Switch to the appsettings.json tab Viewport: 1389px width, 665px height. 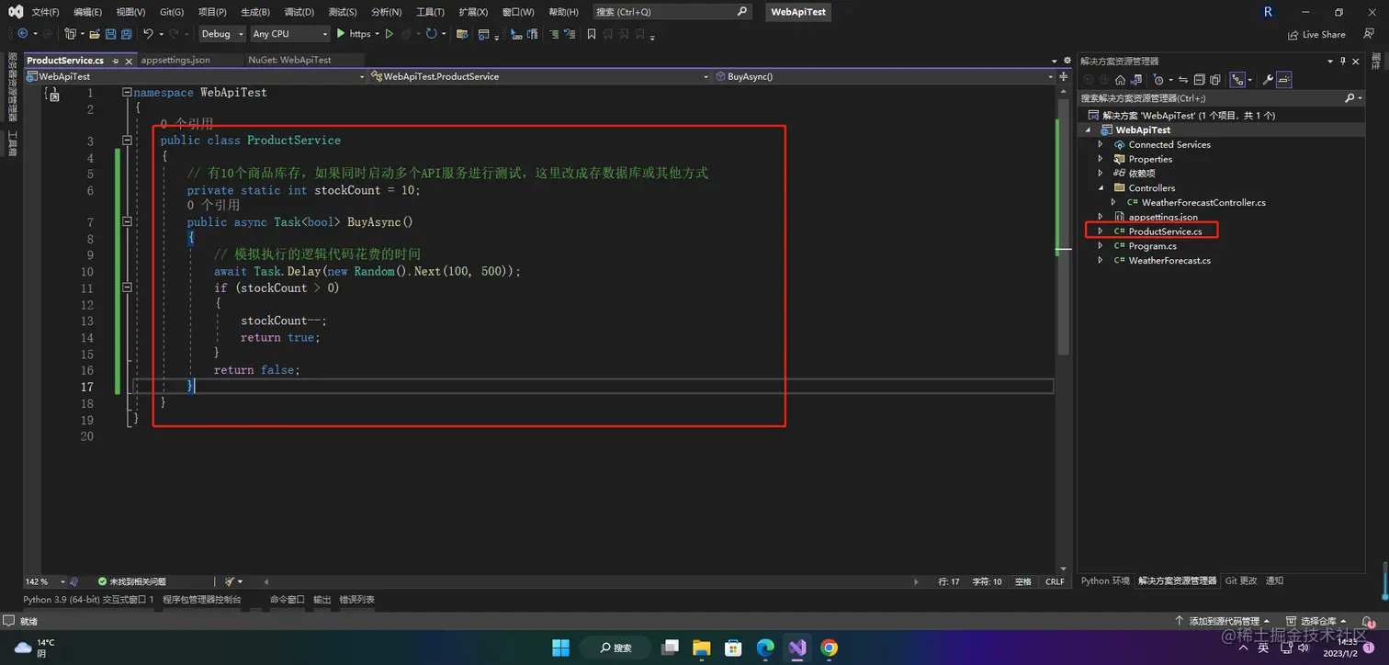coord(175,60)
